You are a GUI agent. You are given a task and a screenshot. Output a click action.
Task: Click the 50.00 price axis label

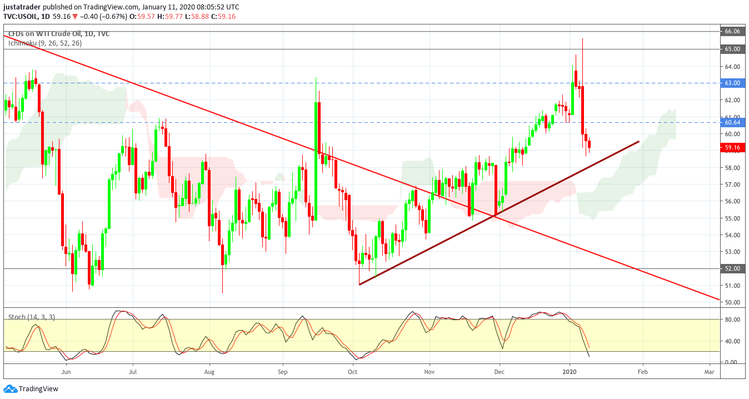point(733,302)
